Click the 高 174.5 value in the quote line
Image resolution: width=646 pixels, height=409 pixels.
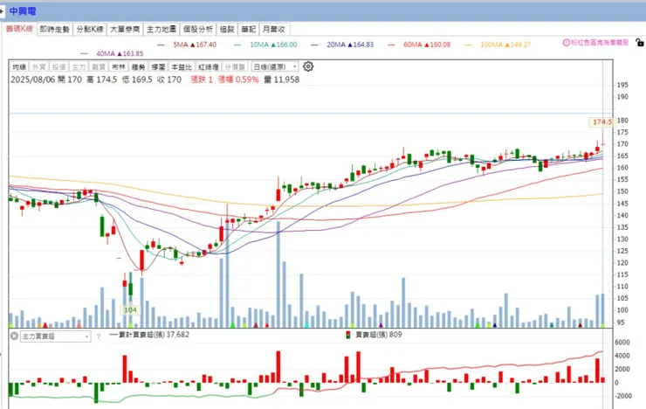102,80
